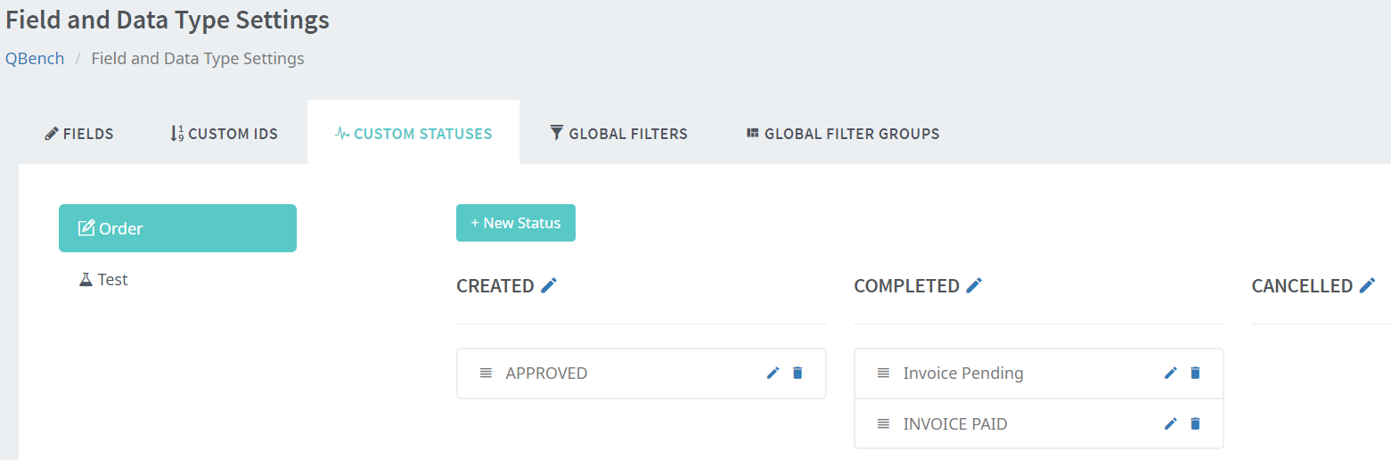Grab the APPROVED row drag handle
The height and width of the screenshot is (460, 1391).
486,373
